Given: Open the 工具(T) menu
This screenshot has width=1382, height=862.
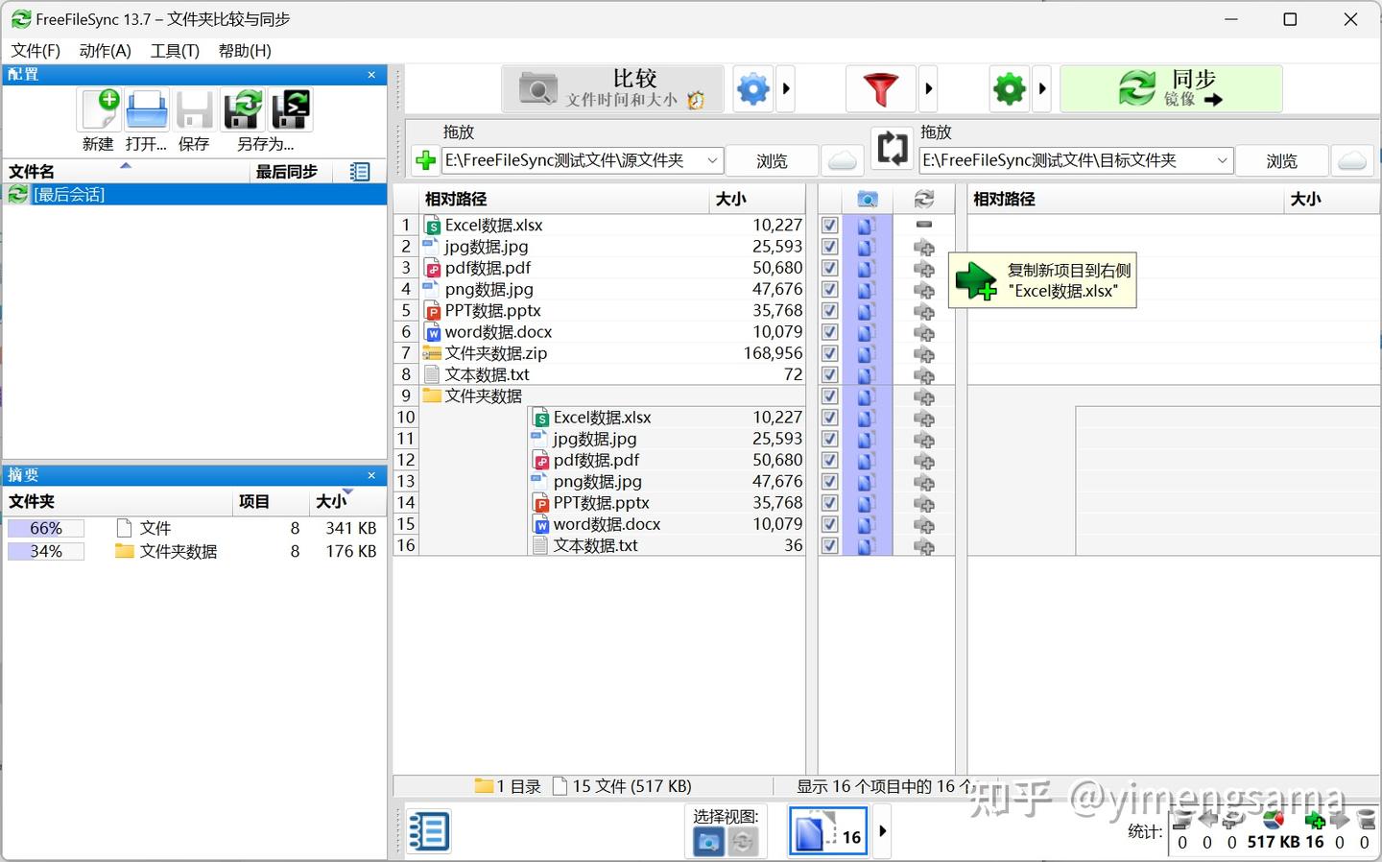Looking at the screenshot, I should point(174,51).
